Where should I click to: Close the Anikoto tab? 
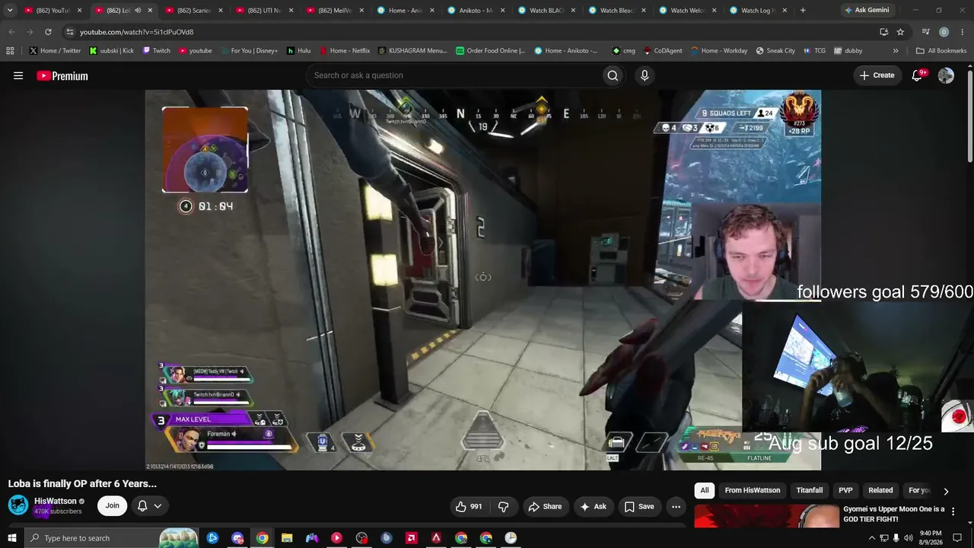tap(503, 11)
